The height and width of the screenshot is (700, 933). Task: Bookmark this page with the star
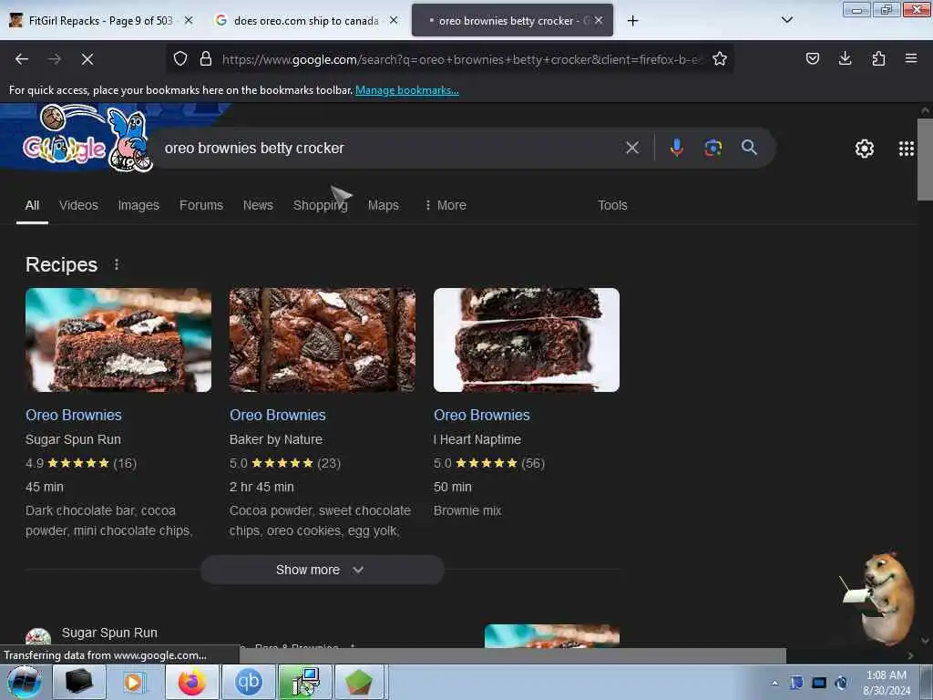pos(720,58)
